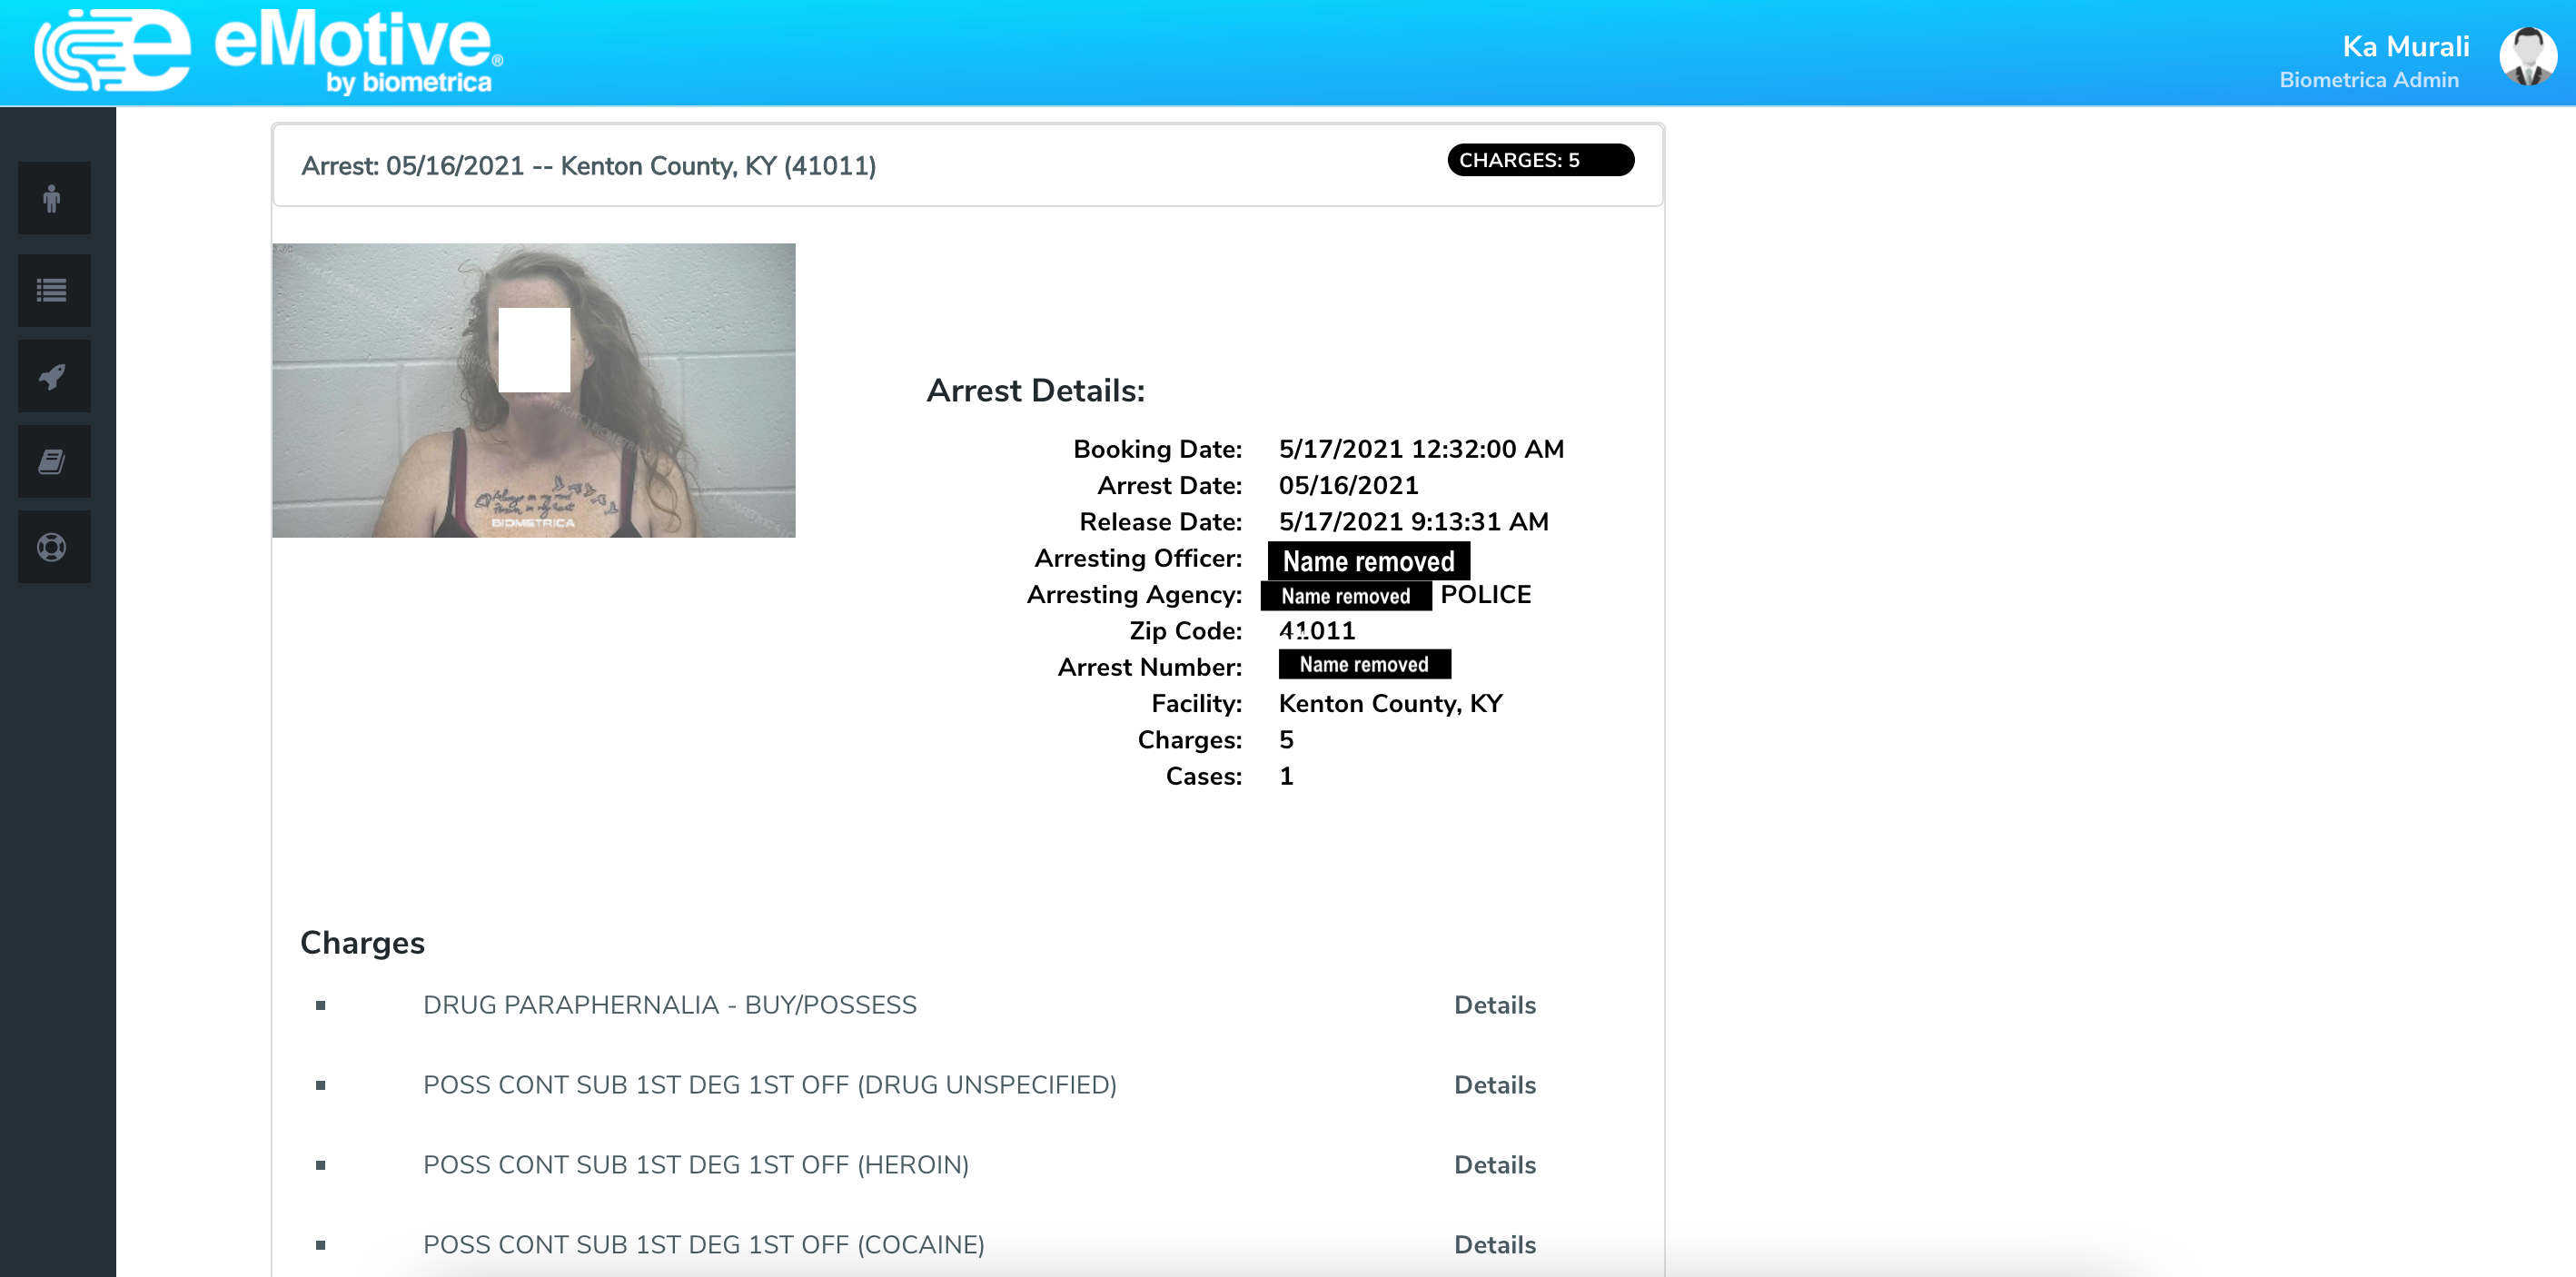Click the zip code value 41011
2576x1277 pixels.
(1316, 631)
